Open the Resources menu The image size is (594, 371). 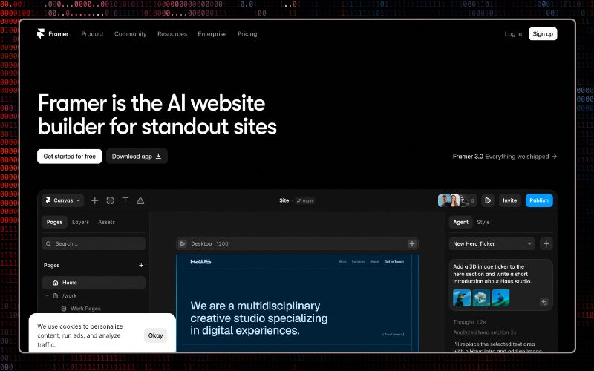172,33
